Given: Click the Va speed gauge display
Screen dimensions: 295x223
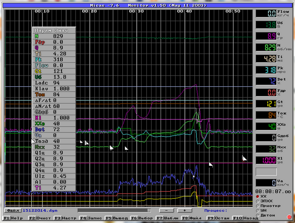Looking at the screenshot, I should tap(266, 183).
